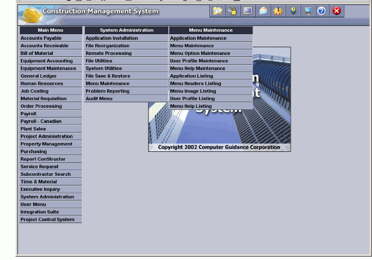Click the Menu Maintenance dark column header
Viewport: 372px width, 260px height.
211,30
